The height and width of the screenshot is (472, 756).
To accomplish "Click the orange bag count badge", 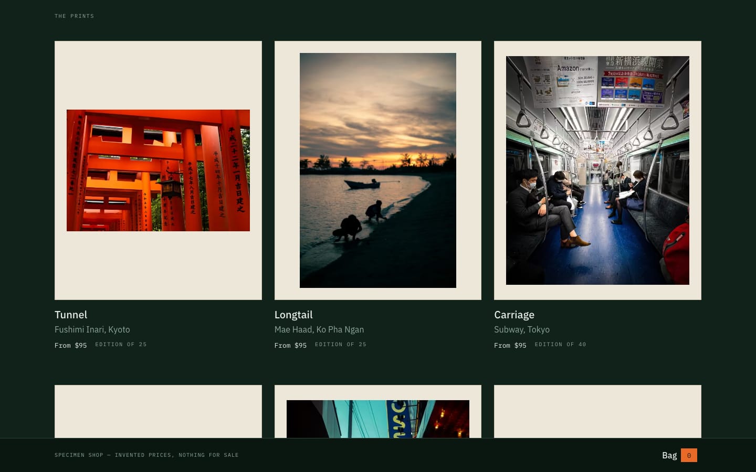I will point(689,455).
